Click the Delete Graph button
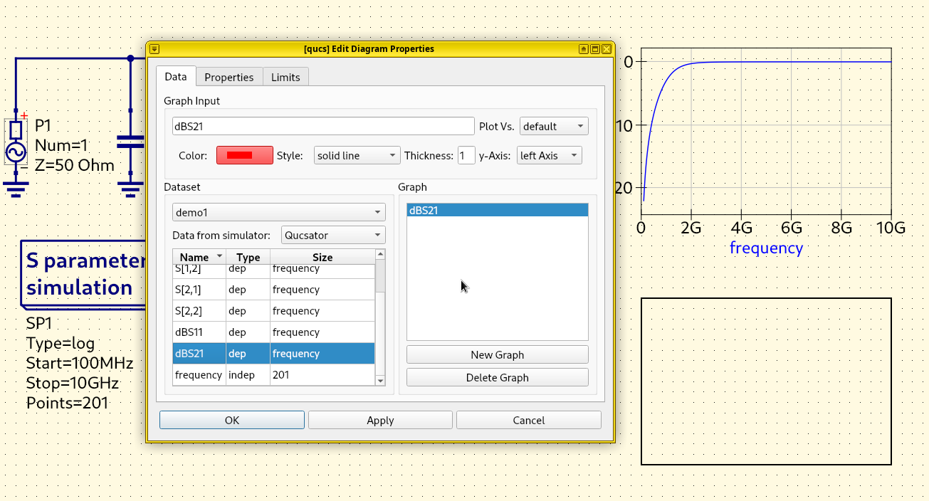 (497, 378)
